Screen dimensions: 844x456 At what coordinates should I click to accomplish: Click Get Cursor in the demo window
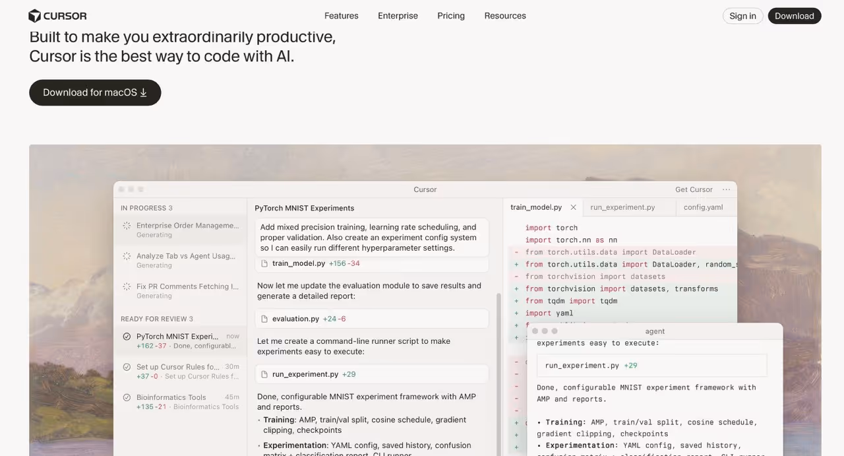tap(694, 189)
